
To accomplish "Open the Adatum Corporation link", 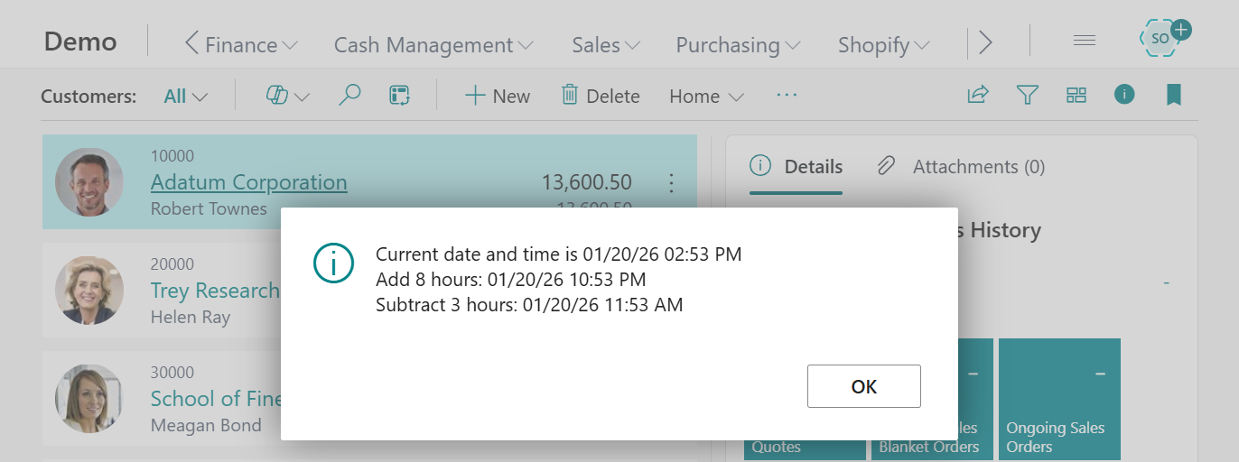I will pyautogui.click(x=248, y=182).
